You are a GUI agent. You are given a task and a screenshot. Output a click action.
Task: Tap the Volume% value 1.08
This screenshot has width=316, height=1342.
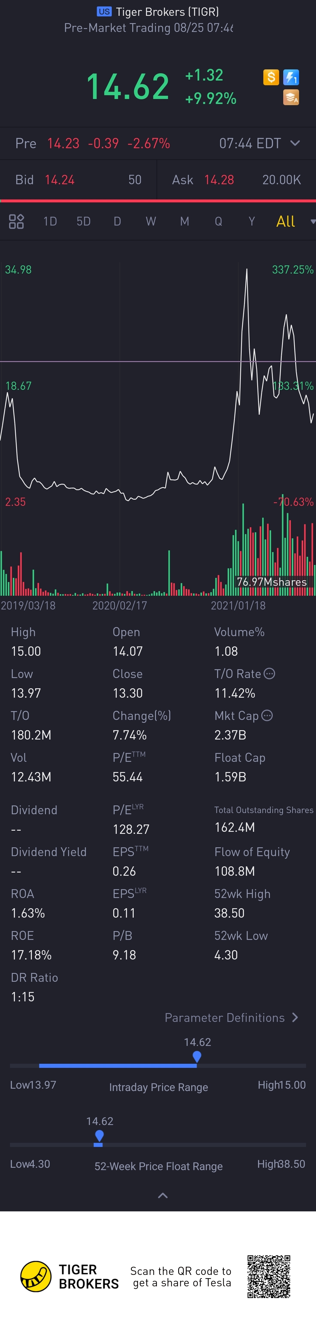point(226,651)
